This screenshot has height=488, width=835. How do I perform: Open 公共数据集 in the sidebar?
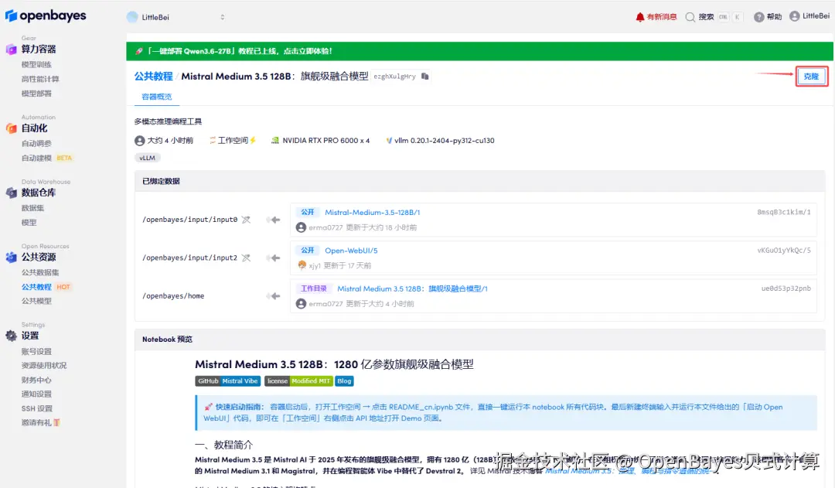click(40, 272)
